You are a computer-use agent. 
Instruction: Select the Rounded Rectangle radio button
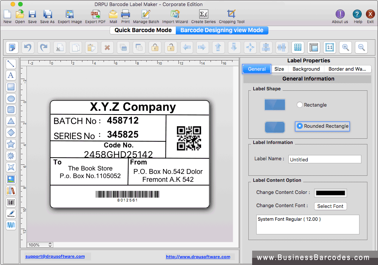(x=299, y=126)
